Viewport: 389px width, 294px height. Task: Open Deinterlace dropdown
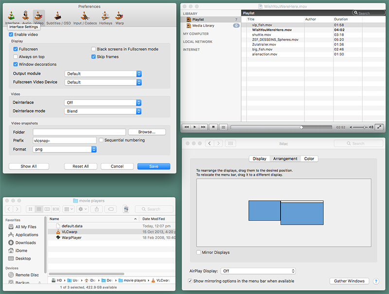(x=103, y=103)
